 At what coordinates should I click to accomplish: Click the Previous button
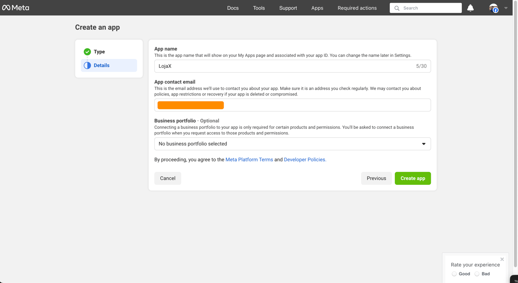coord(376,178)
